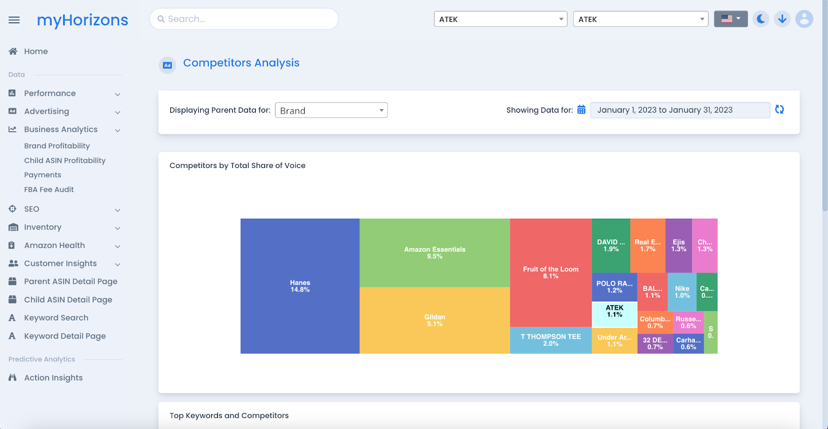The height and width of the screenshot is (429, 828).
Task: Click the Business Analytics line-chart icon
Action: tap(12, 129)
